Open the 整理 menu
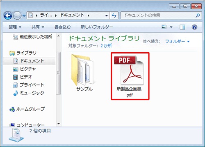 pyautogui.click(x=15, y=27)
